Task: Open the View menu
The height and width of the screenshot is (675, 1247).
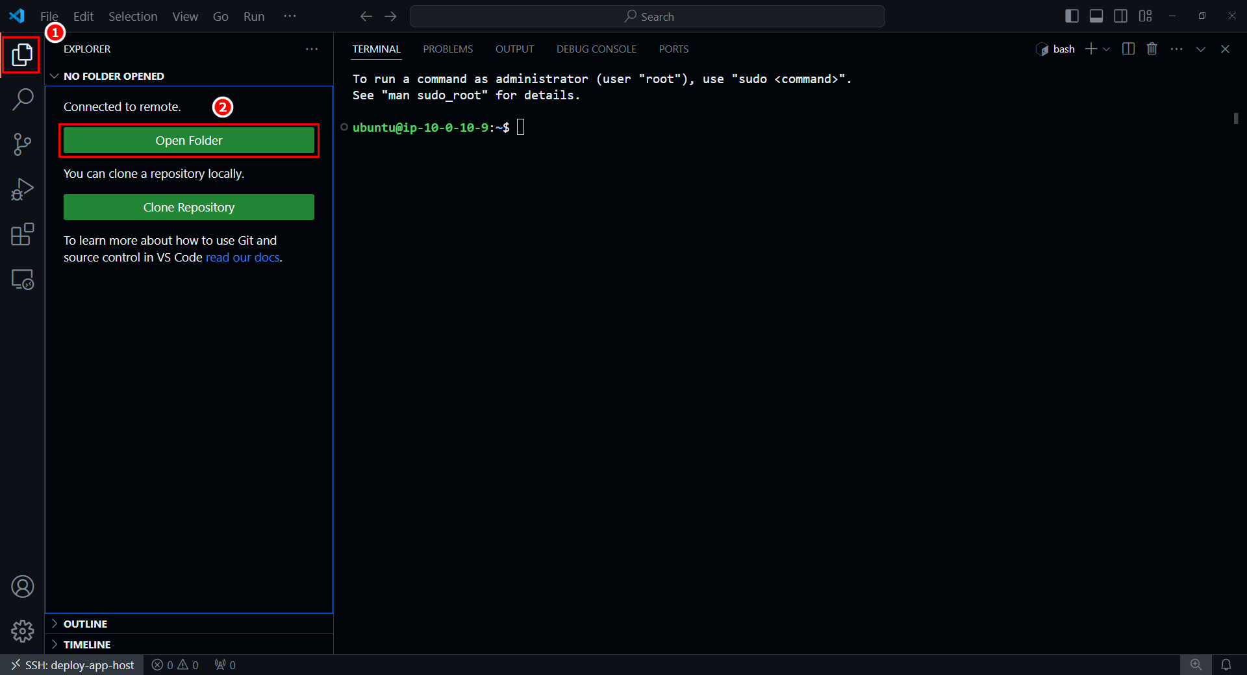Action: pos(185,16)
